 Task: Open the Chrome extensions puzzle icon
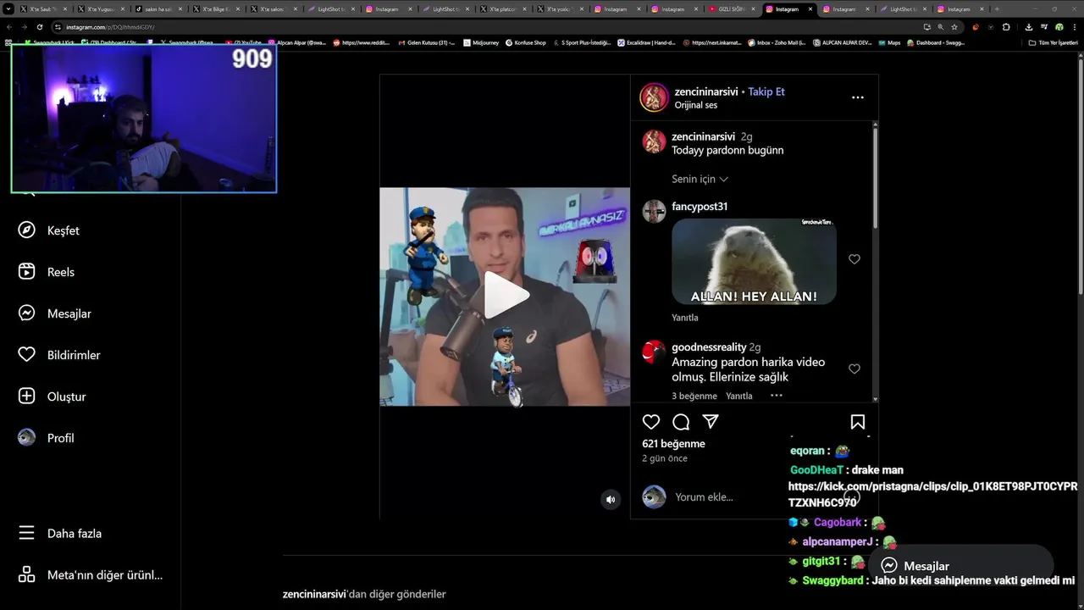[1006, 27]
